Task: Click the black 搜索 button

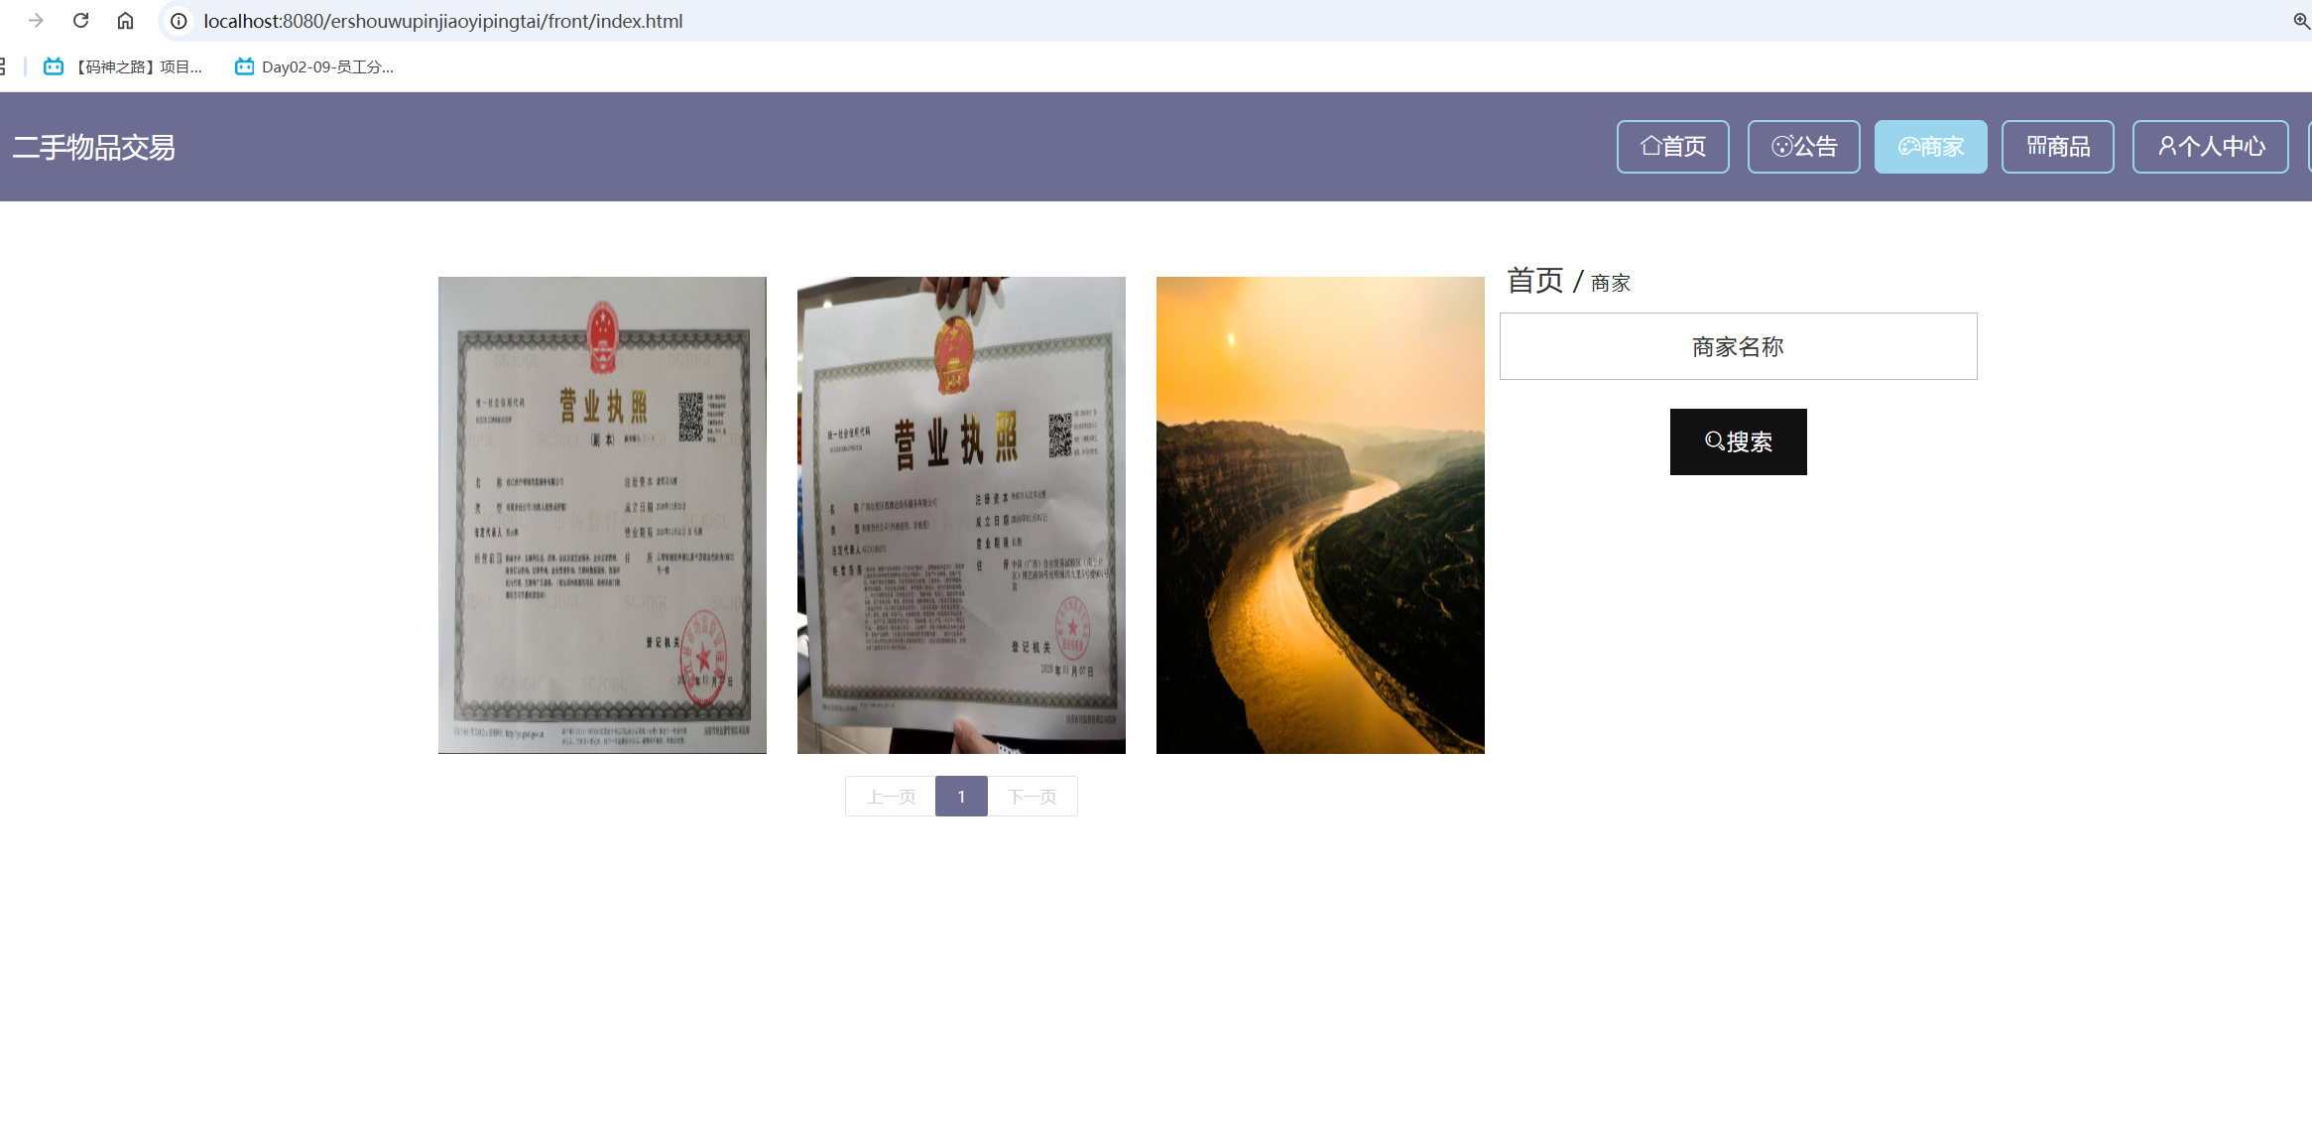Action: point(1739,441)
